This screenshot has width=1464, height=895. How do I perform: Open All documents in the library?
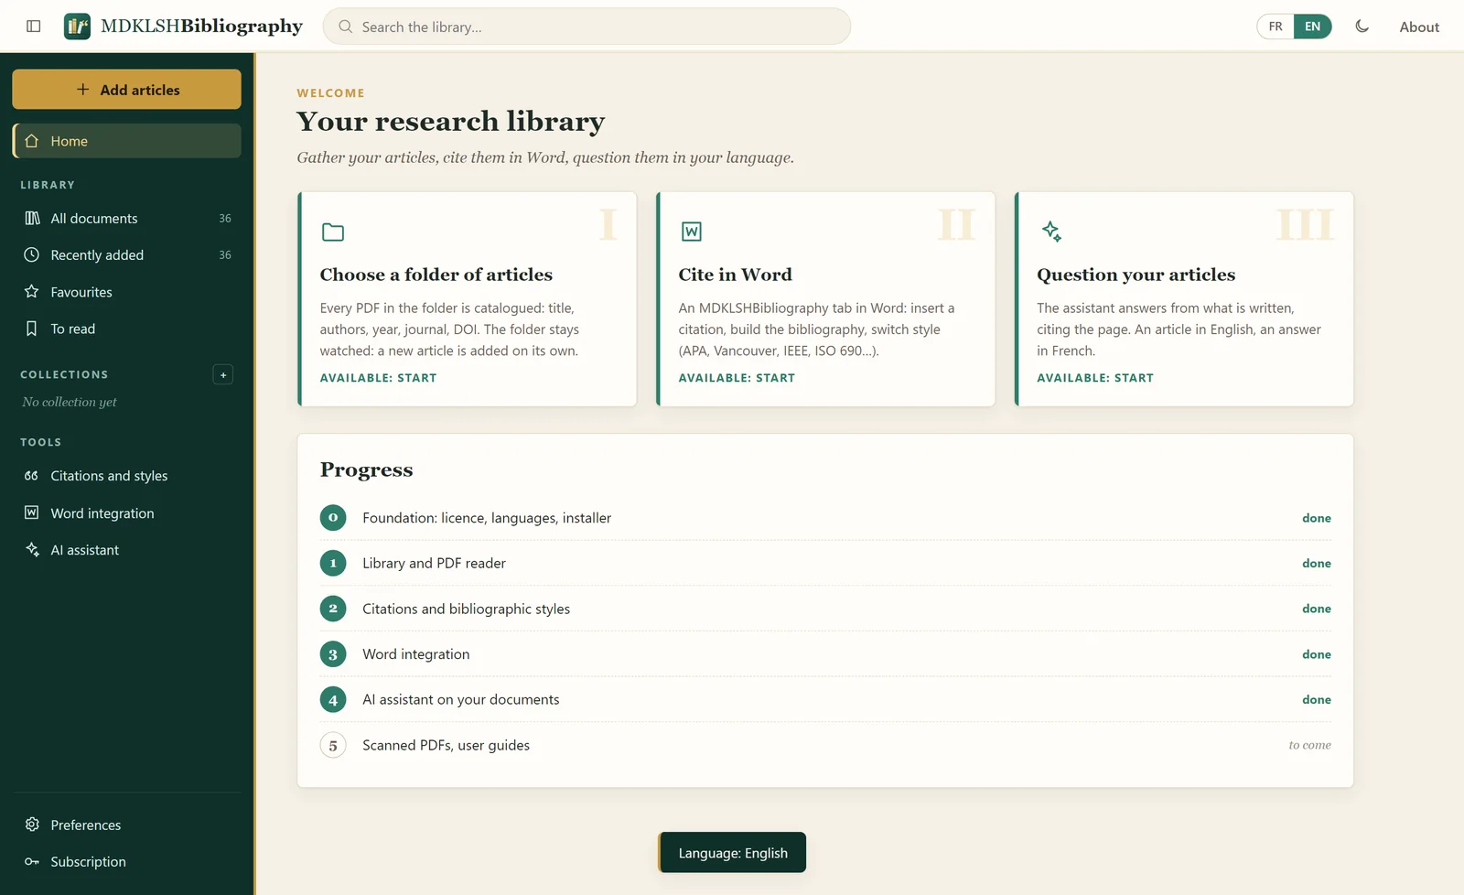tap(127, 218)
